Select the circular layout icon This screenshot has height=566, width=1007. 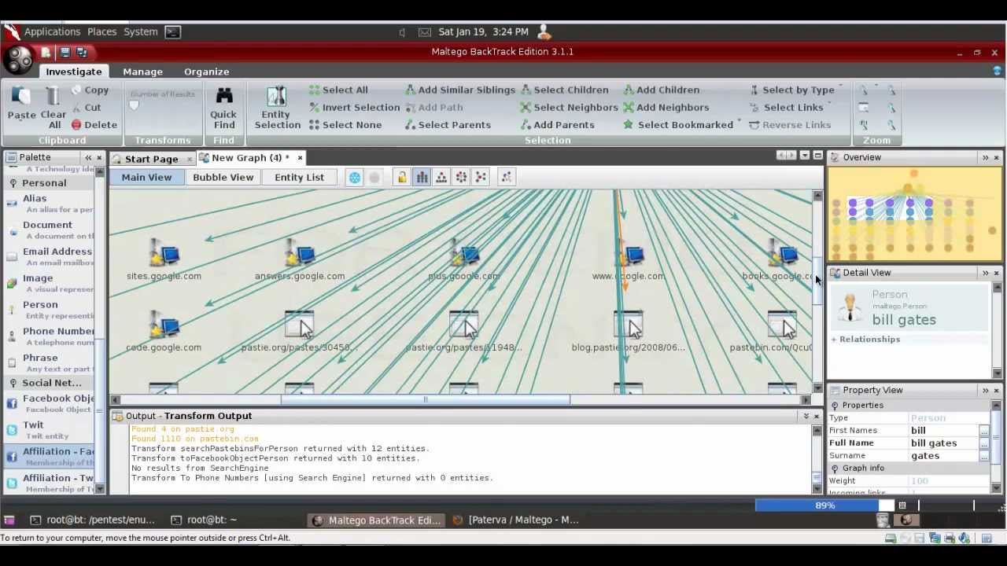(461, 177)
